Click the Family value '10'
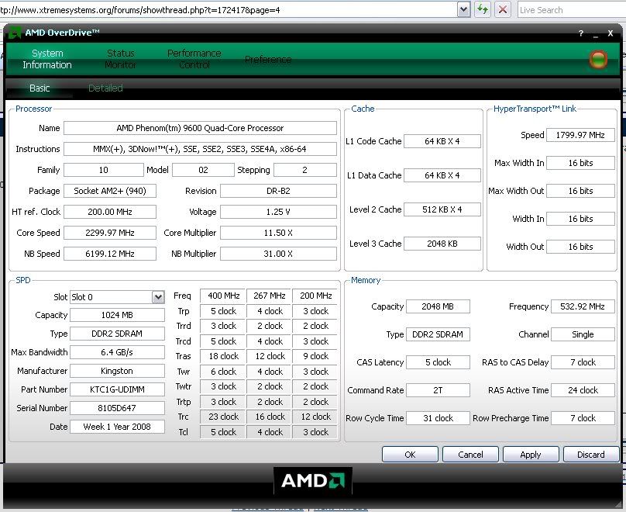 pos(103,170)
